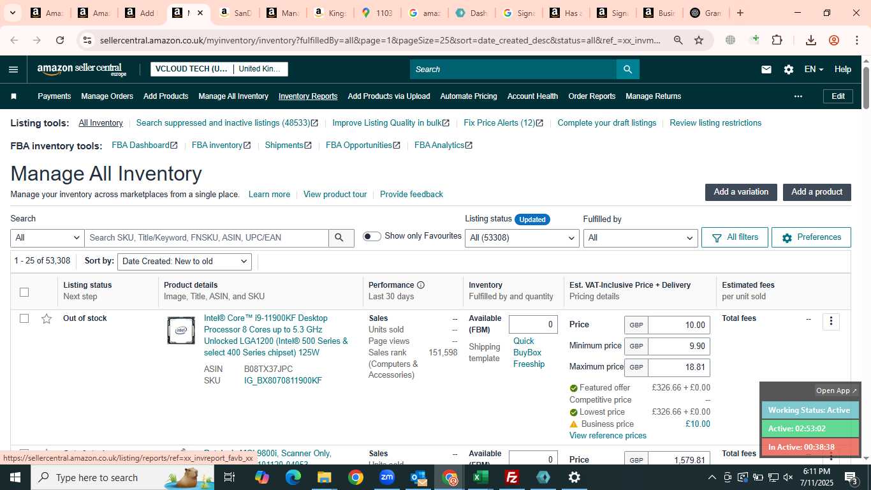Open the Chrome profile avatar
The image size is (871, 490).
834,40
